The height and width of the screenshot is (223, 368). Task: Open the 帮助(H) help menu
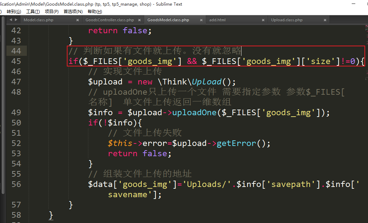tap(94, 12)
